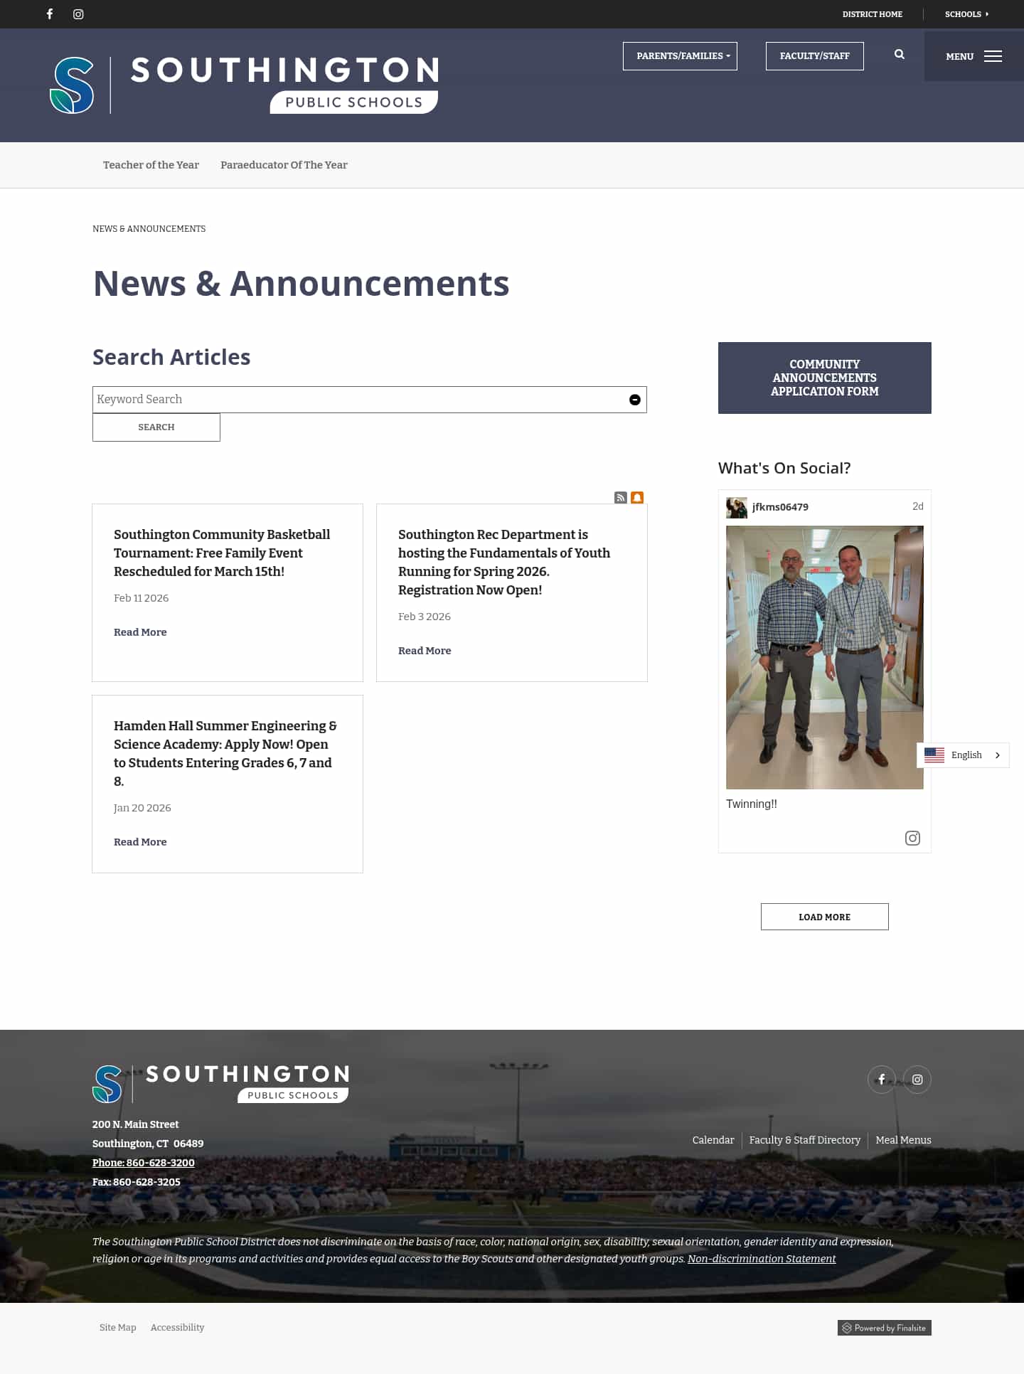The height and width of the screenshot is (1374, 1024).
Task: Select Paraeducator Of The Year tab
Action: [x=284, y=165]
